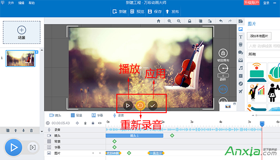The width and height of the screenshot is (280, 160).
Task: Open the 文件 menu
Action: click(10, 3)
